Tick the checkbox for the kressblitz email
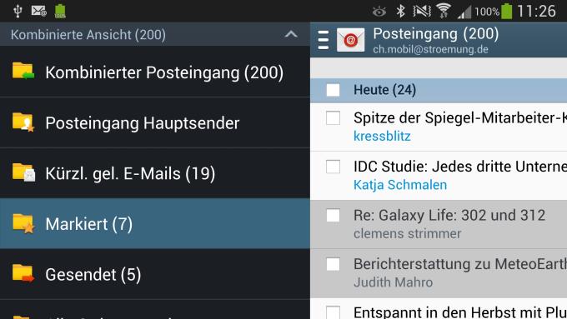This screenshot has width=567, height=319. point(333,118)
